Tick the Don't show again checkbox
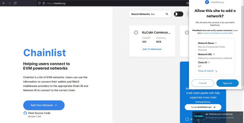This screenshot has width=244, height=123. click(x=187, y=119)
